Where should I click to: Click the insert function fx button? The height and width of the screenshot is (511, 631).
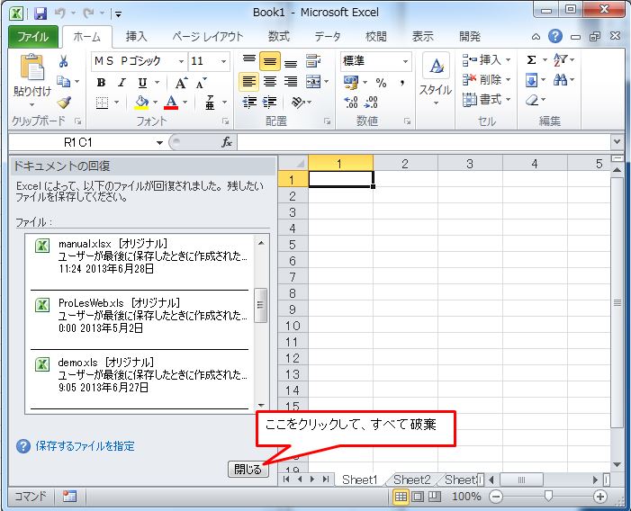[x=227, y=142]
